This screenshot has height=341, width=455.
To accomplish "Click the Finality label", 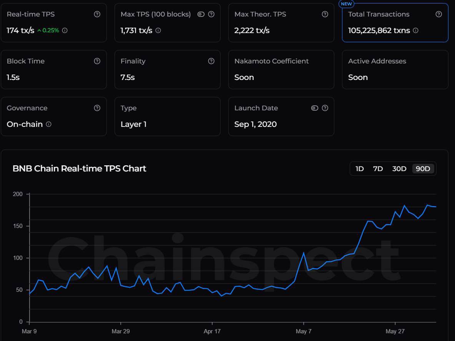I will [x=133, y=61].
